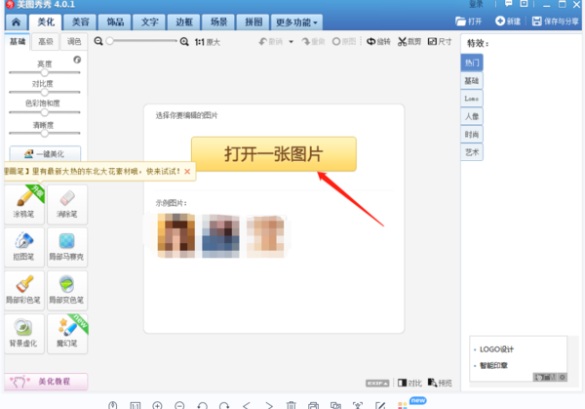
Task: Apply 一键美化 one-click beautify
Action: click(x=45, y=153)
